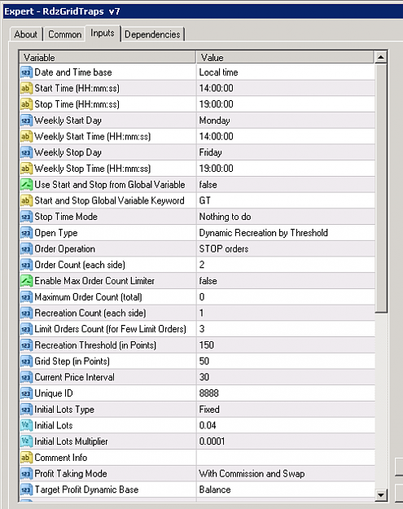The height and width of the screenshot is (509, 403).
Task: Click the icon beside Initial Lots Type
Action: 26,410
